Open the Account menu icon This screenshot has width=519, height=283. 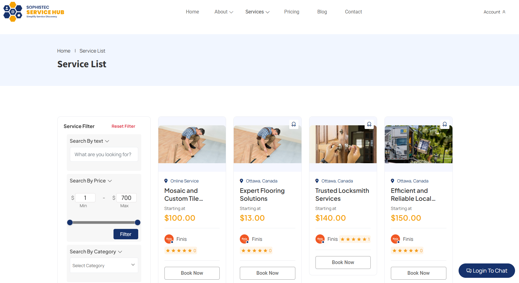coord(504,12)
